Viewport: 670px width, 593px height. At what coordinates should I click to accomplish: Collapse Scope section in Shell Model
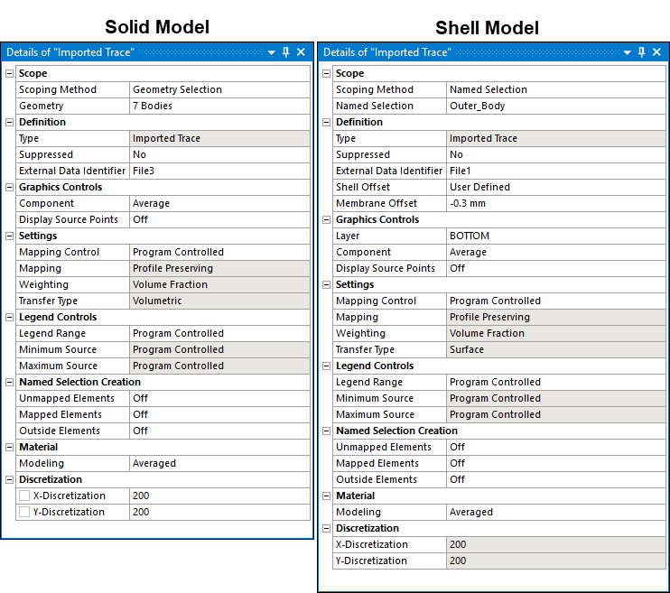pos(327,73)
